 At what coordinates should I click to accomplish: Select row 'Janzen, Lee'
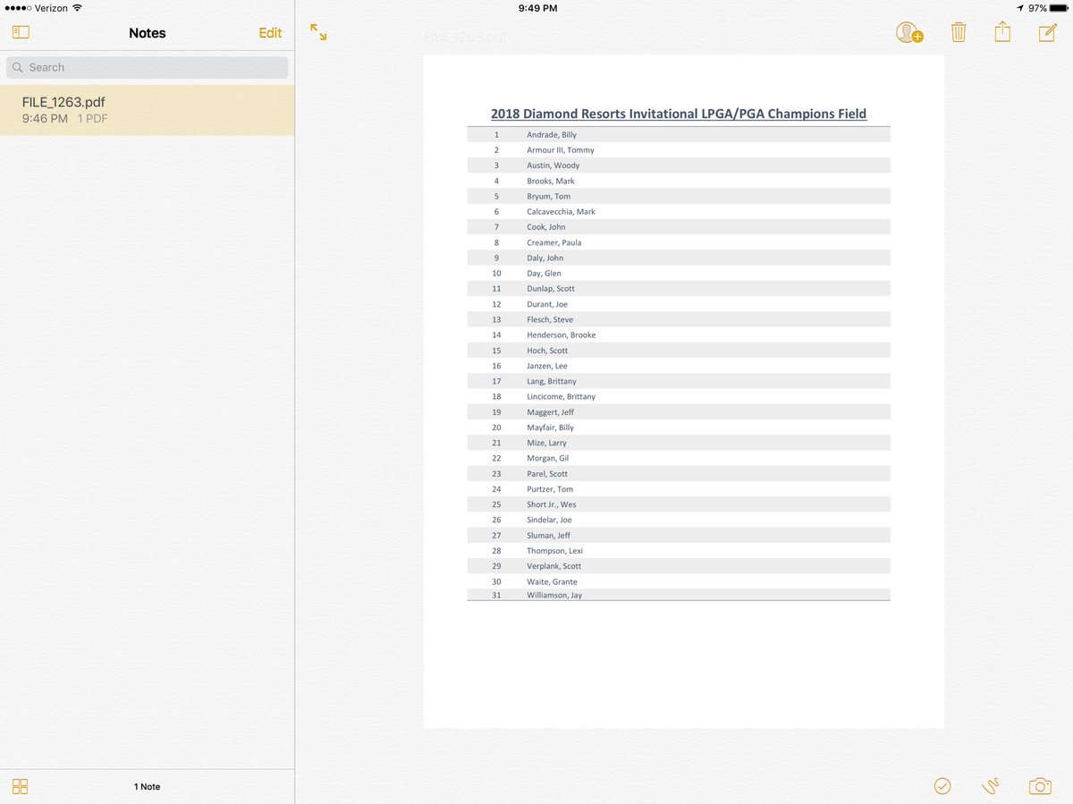(679, 366)
